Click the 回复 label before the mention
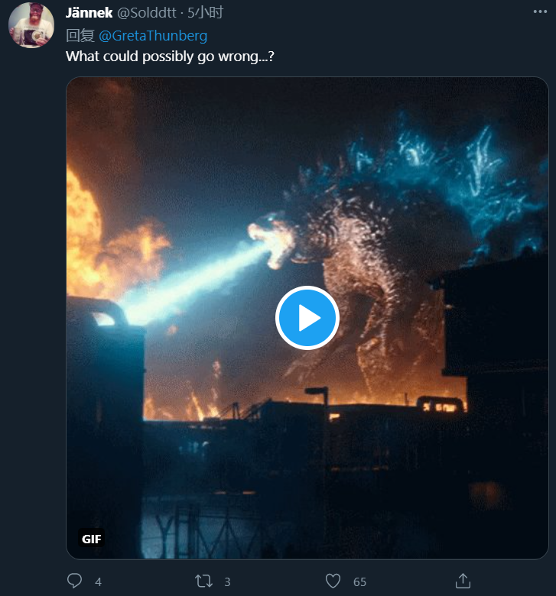The width and height of the screenshot is (556, 596). [80, 35]
